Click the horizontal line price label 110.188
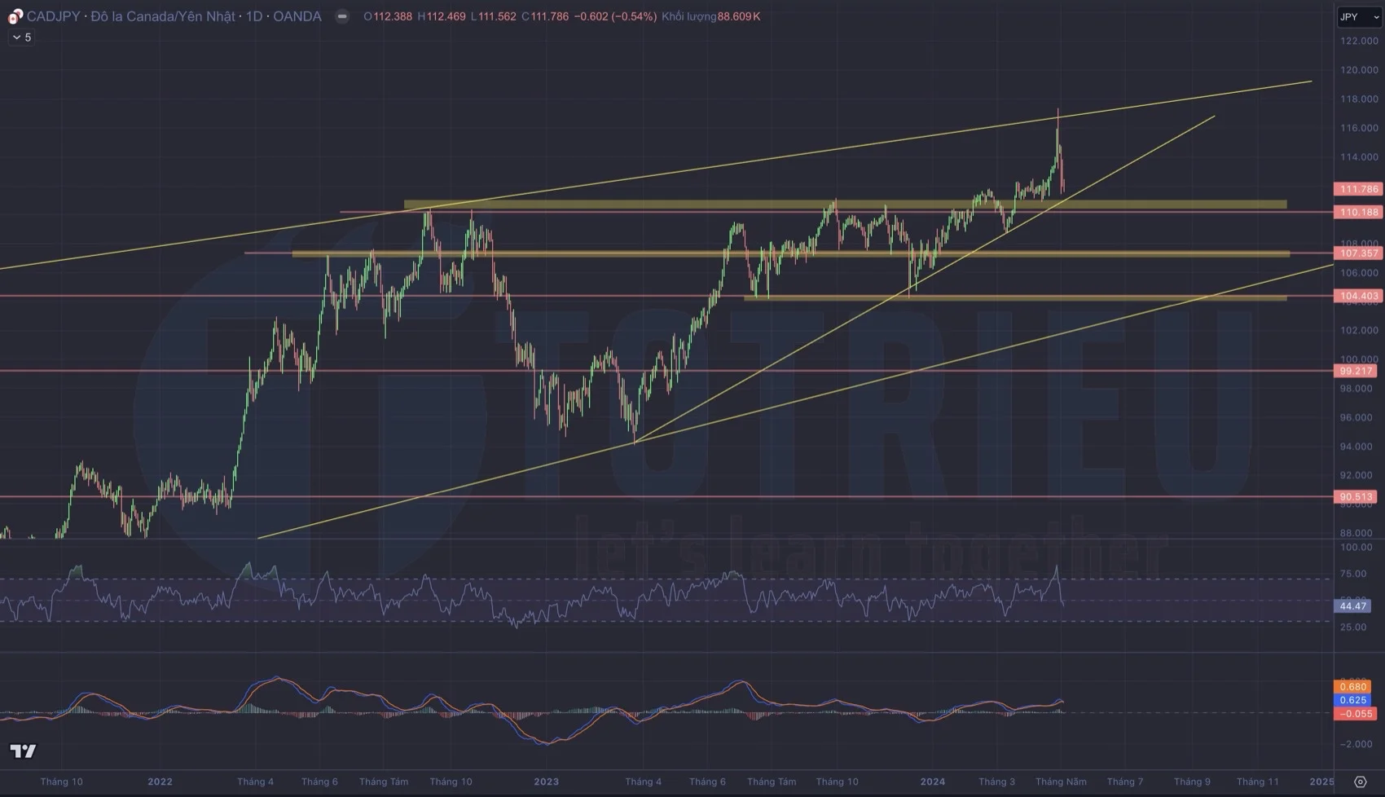 coord(1358,212)
